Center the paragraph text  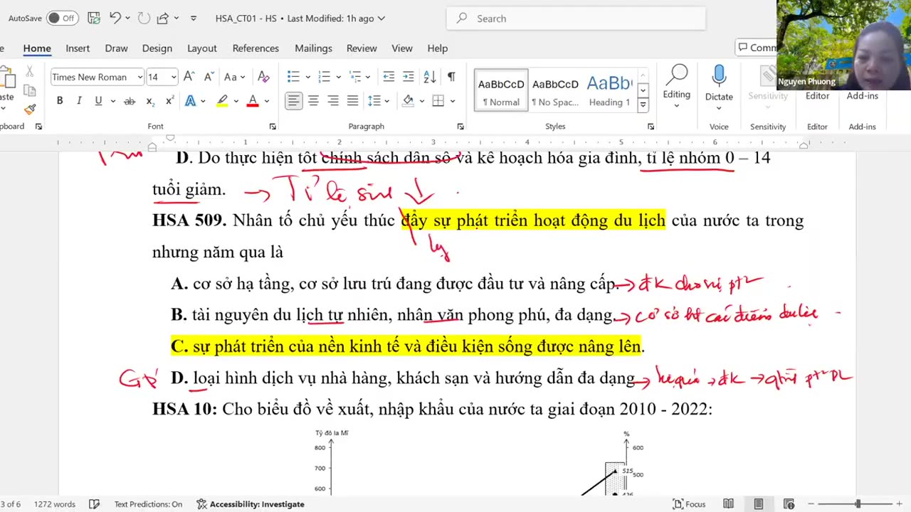(313, 101)
